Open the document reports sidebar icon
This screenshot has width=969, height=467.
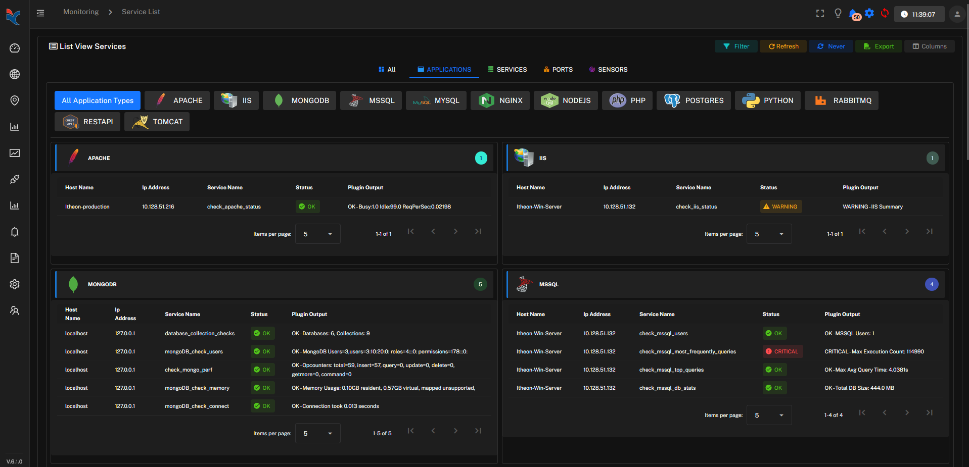pos(15,258)
